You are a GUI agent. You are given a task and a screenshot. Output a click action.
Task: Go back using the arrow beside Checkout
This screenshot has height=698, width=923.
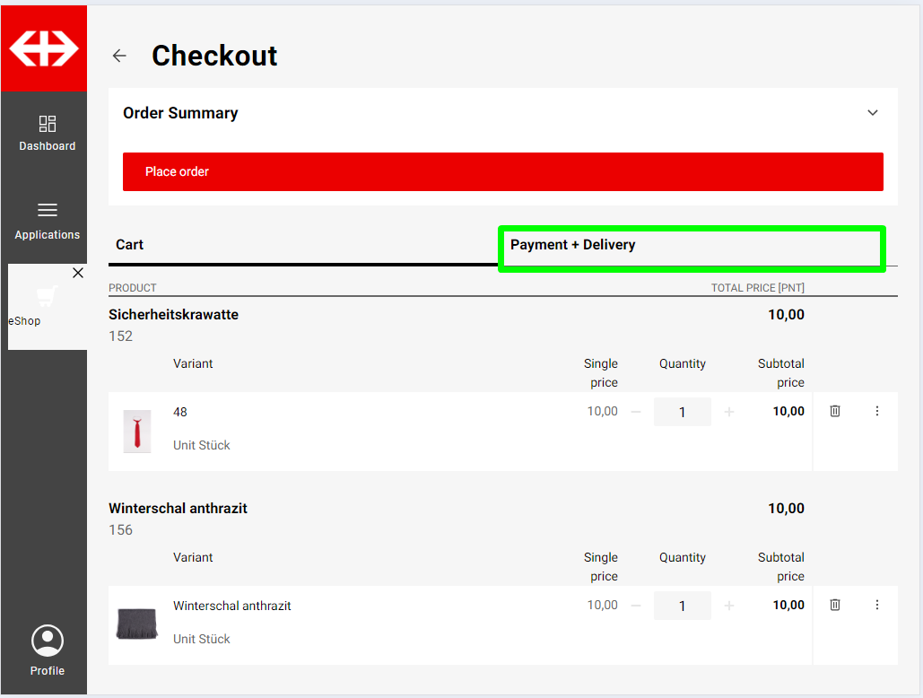click(x=119, y=56)
